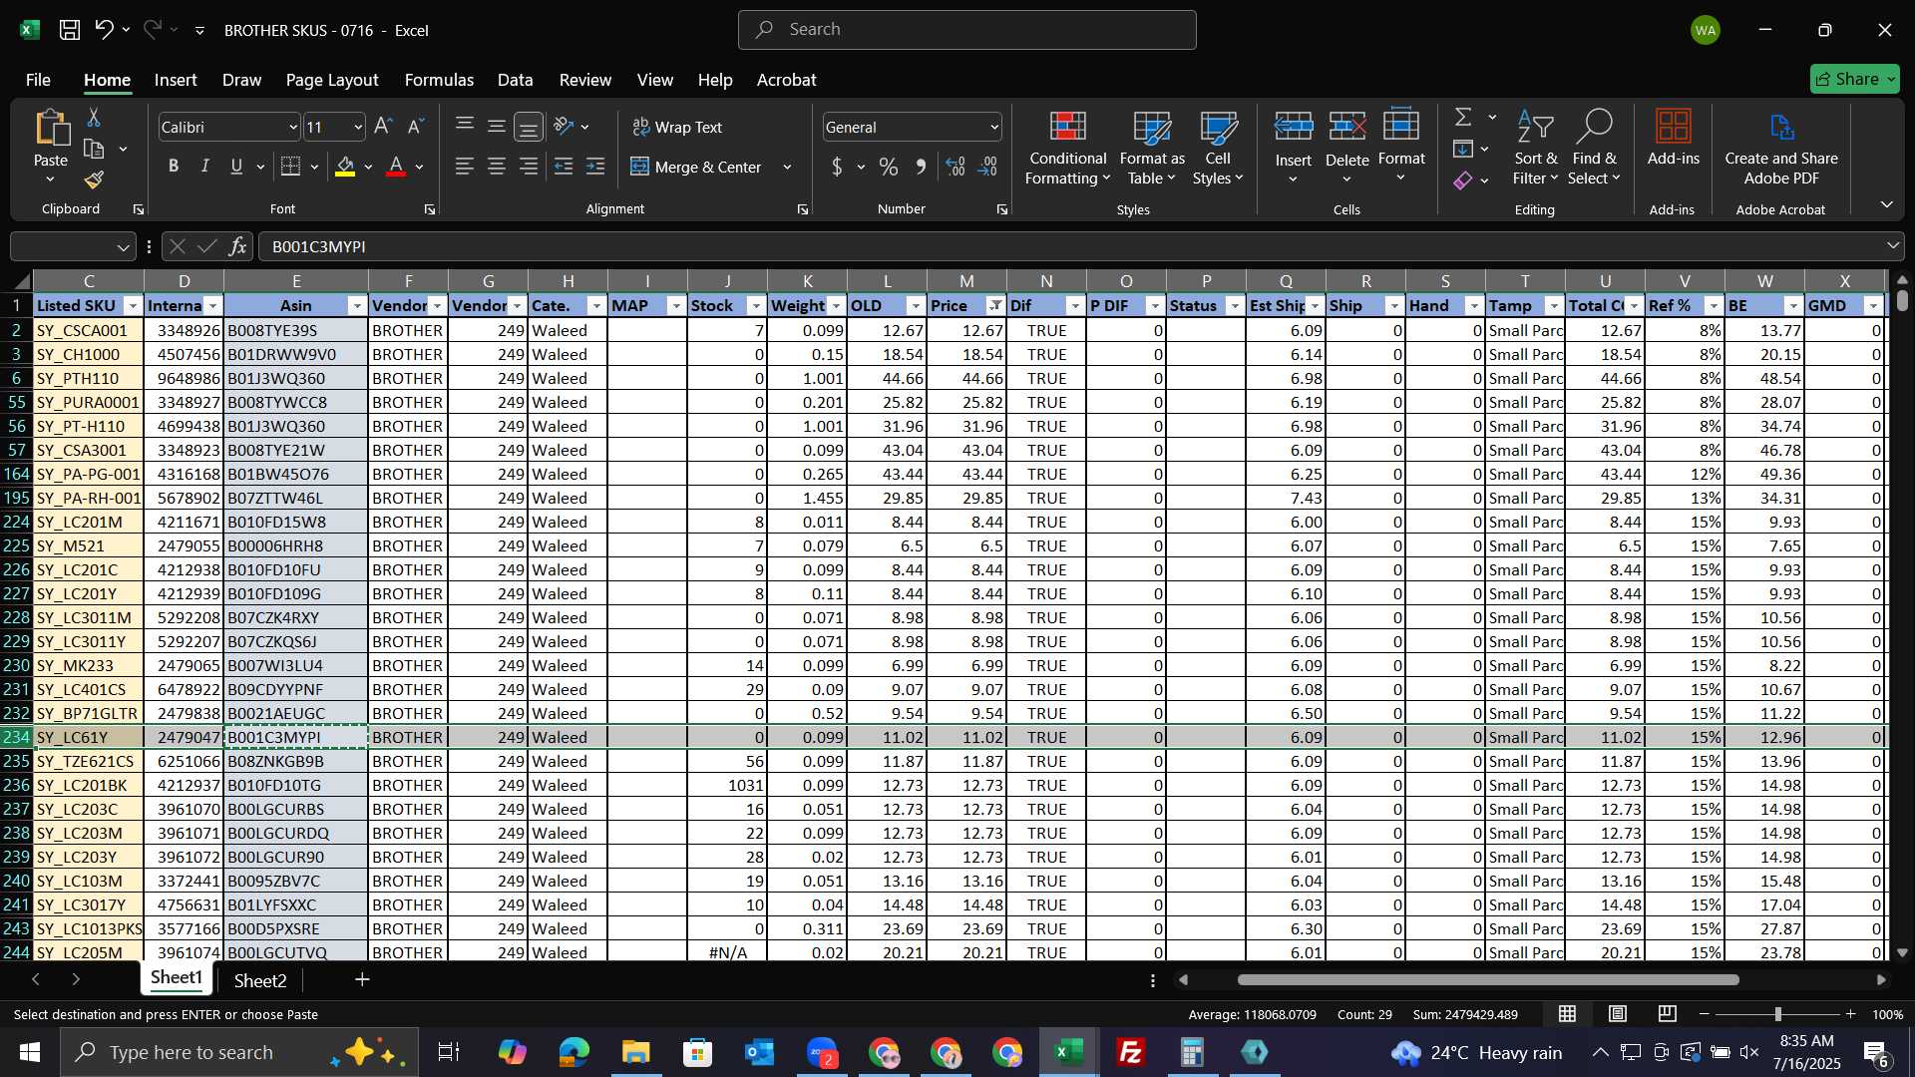
Task: Open the Asin column filter dropdown
Action: (357, 306)
